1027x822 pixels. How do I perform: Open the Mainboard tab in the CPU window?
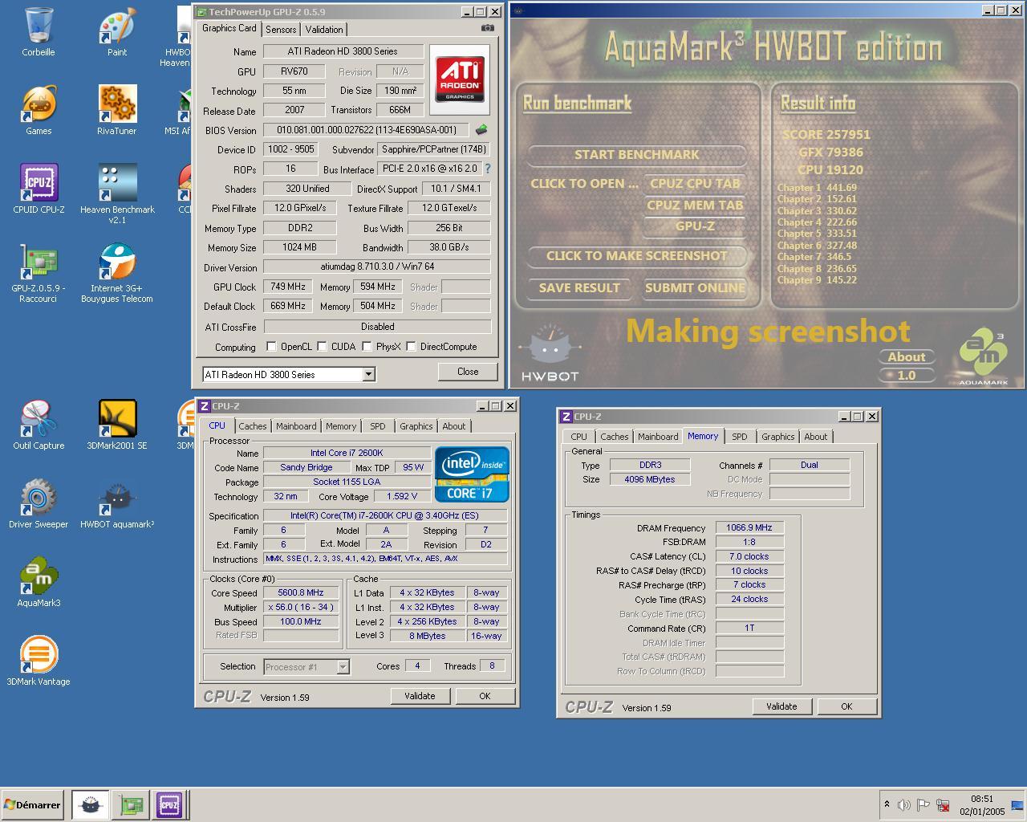click(x=296, y=426)
